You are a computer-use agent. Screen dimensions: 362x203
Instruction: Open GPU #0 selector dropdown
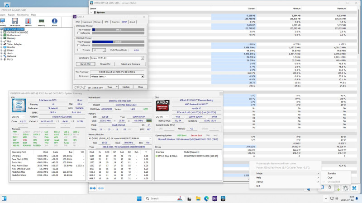click(x=162, y=117)
